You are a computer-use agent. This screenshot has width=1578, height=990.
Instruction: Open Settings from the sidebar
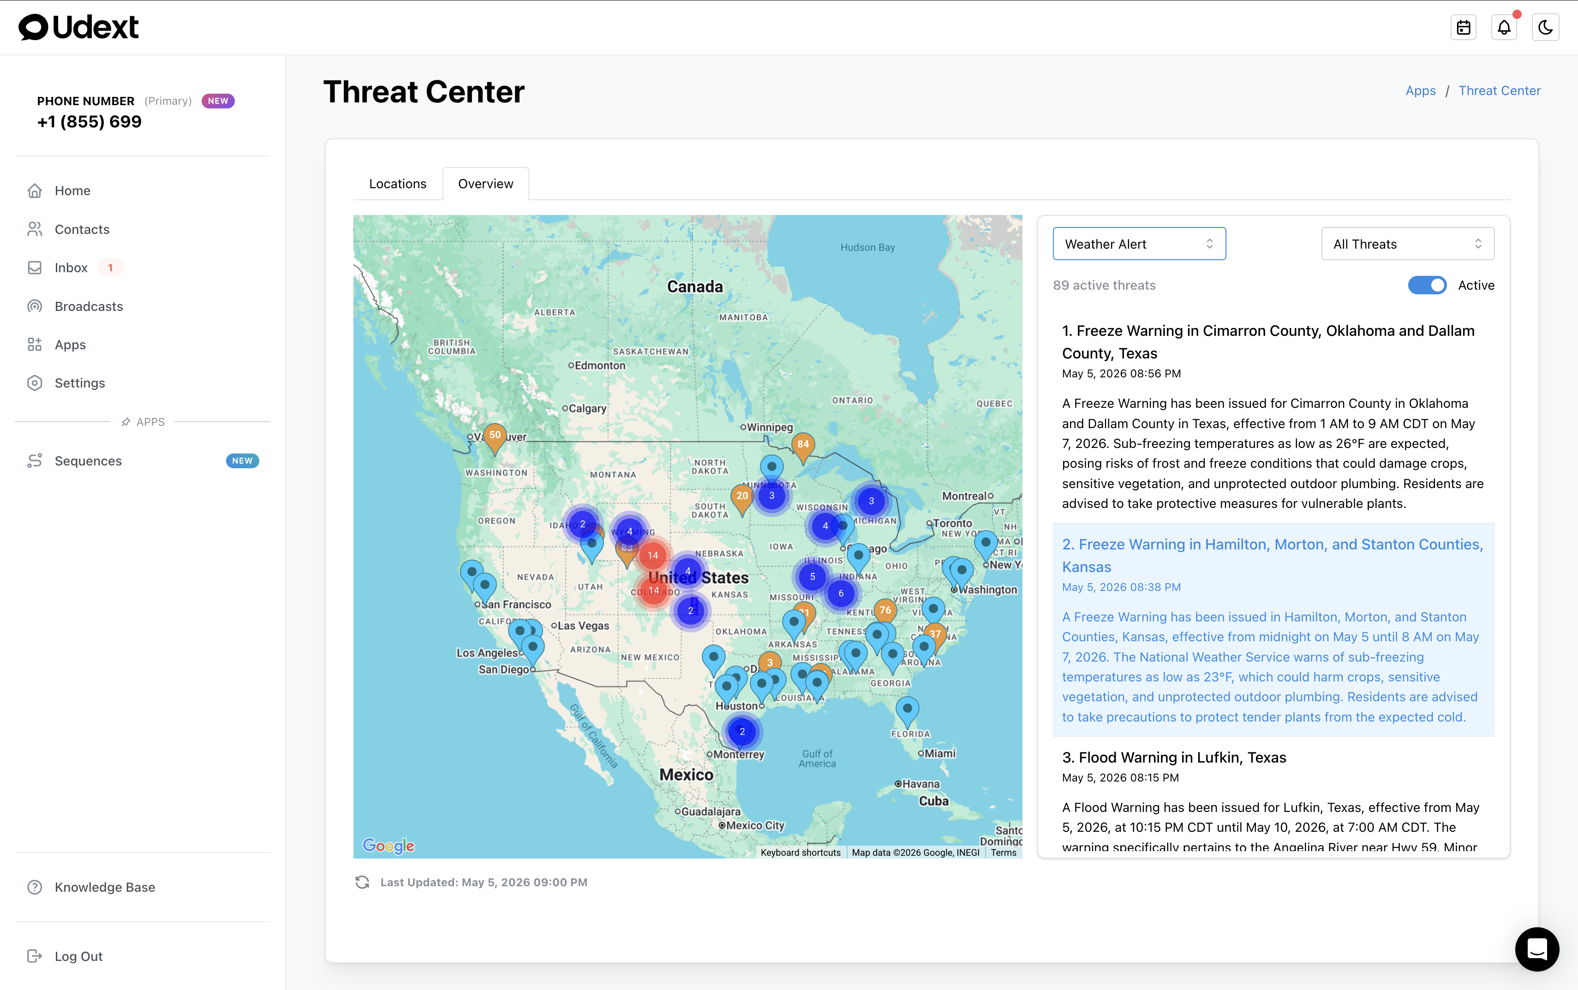point(80,383)
